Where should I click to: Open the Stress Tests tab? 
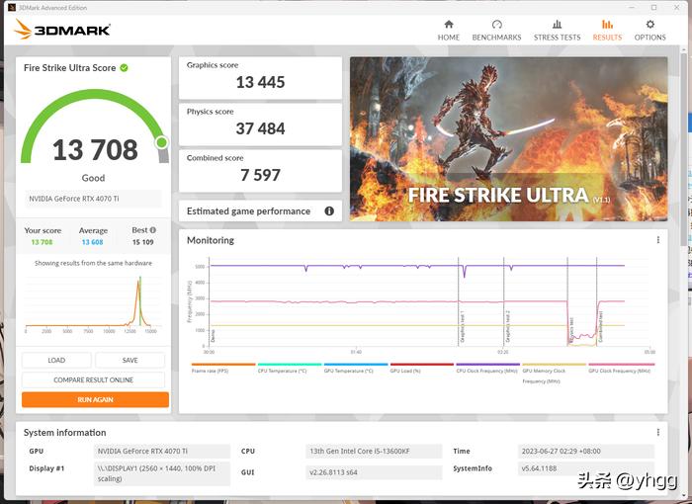(557, 30)
